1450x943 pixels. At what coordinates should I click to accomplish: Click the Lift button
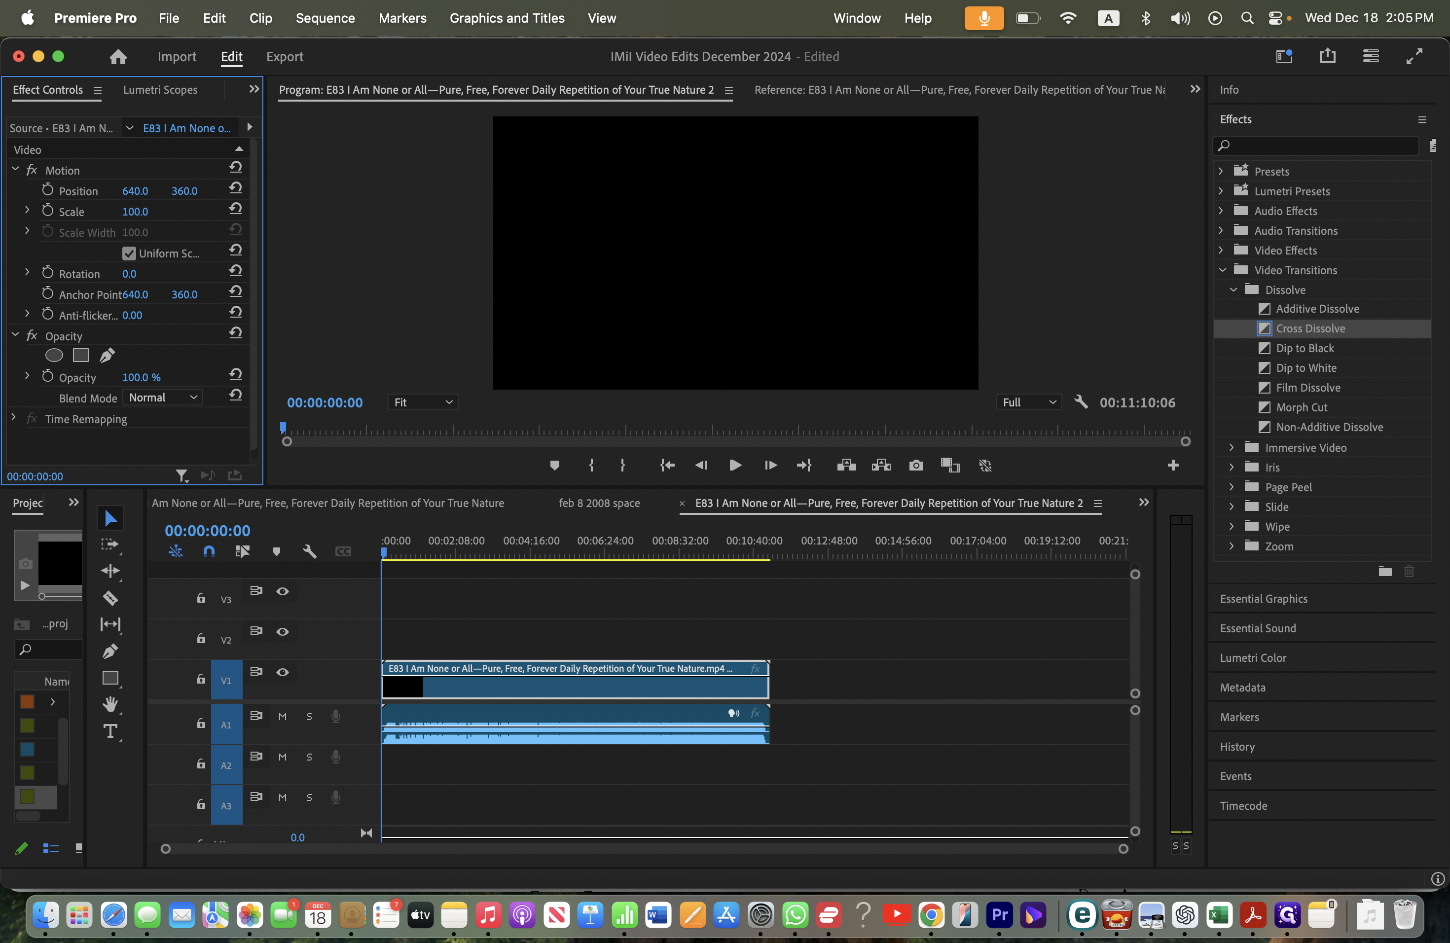(x=846, y=466)
